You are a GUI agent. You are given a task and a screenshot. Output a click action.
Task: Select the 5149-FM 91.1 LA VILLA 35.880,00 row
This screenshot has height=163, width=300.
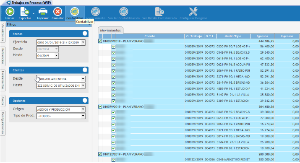[198, 95]
